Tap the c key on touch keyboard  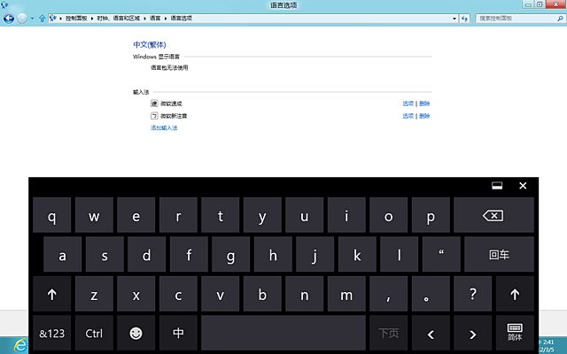click(x=178, y=294)
